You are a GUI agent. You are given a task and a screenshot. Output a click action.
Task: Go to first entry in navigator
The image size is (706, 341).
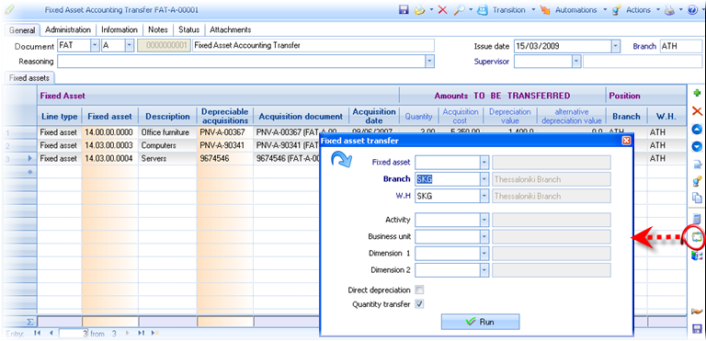tap(38, 334)
